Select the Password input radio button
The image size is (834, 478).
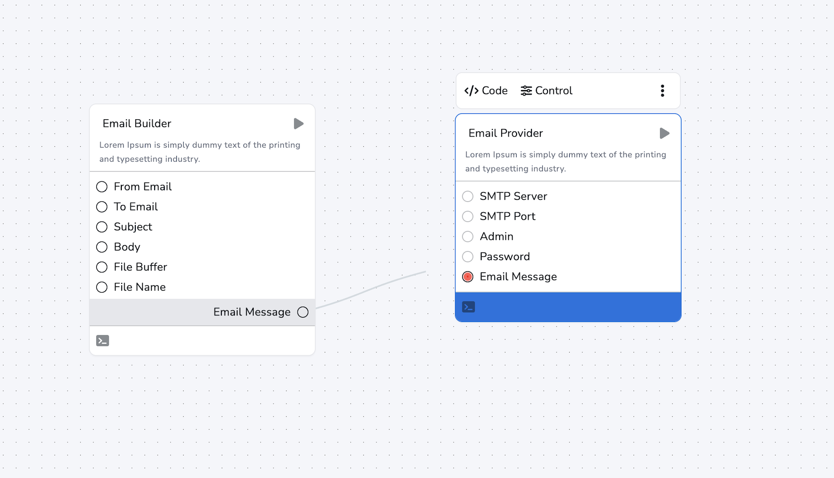(467, 256)
